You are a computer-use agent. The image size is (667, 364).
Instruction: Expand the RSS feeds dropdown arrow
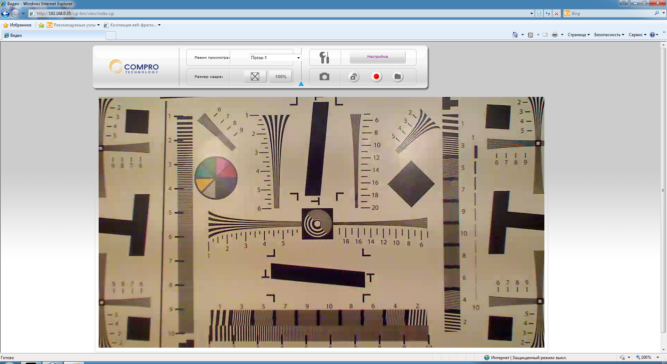click(x=538, y=35)
